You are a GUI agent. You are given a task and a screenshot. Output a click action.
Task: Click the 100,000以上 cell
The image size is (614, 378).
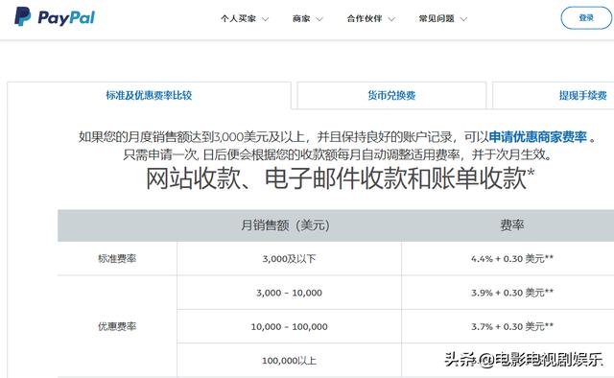(289, 361)
